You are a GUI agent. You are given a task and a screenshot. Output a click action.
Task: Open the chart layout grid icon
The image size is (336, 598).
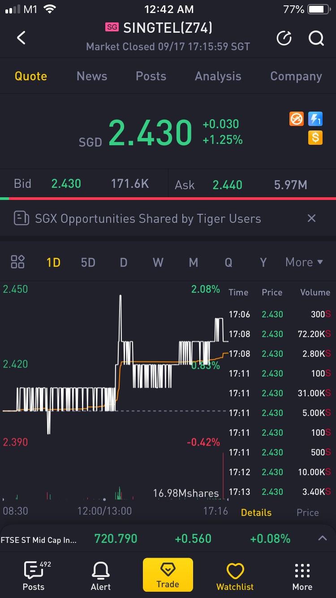pyautogui.click(x=17, y=262)
